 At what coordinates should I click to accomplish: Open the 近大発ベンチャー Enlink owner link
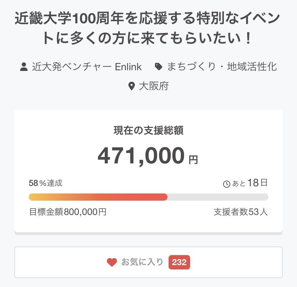[87, 67]
